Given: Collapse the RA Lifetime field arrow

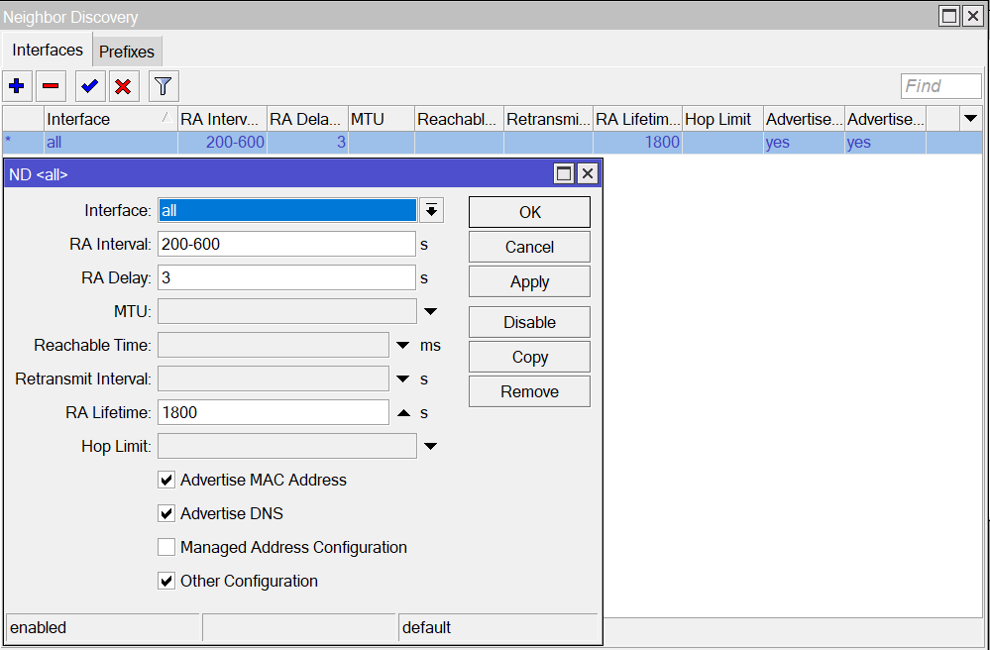Looking at the screenshot, I should coord(403,413).
